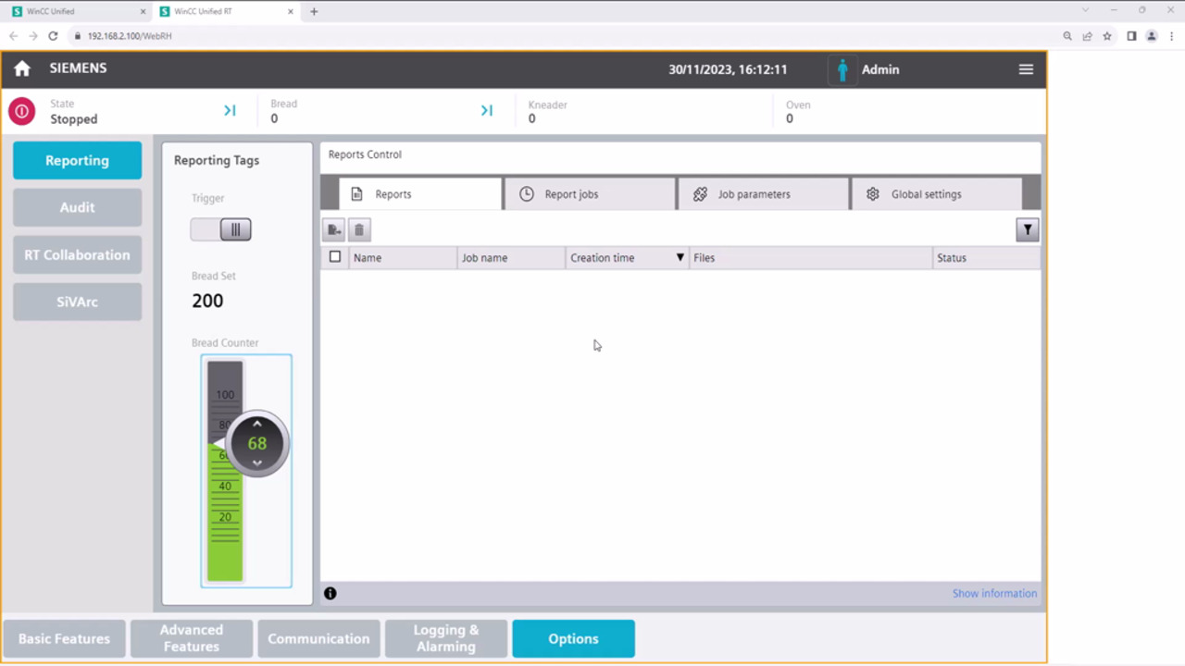Decrease bread counter with down chevron
The height and width of the screenshot is (666, 1185).
coord(257,462)
